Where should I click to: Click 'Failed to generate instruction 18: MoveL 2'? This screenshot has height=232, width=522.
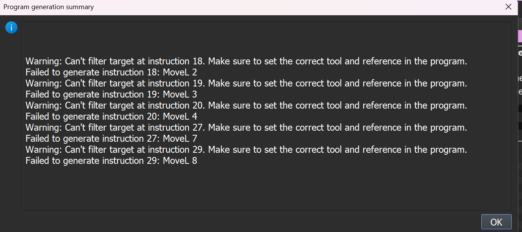[111, 72]
